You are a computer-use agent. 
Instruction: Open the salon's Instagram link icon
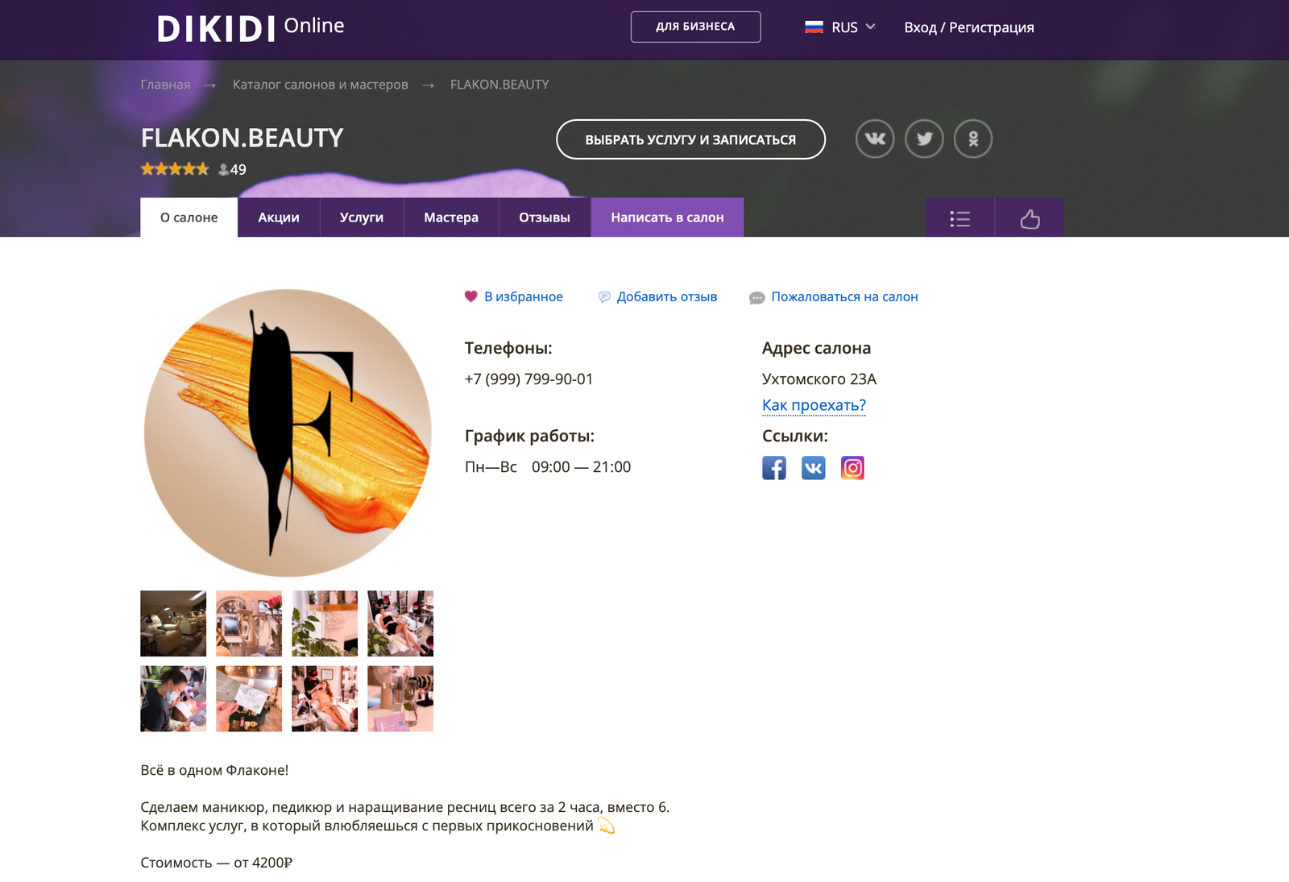coord(852,468)
